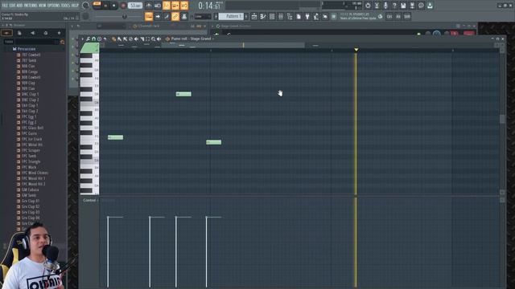Toggle the loop recording button
This screenshot has width=515, height=289.
click(184, 6)
